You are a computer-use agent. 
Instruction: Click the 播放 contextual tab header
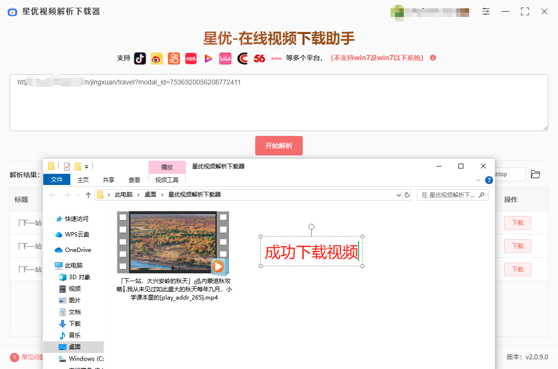[x=167, y=167]
